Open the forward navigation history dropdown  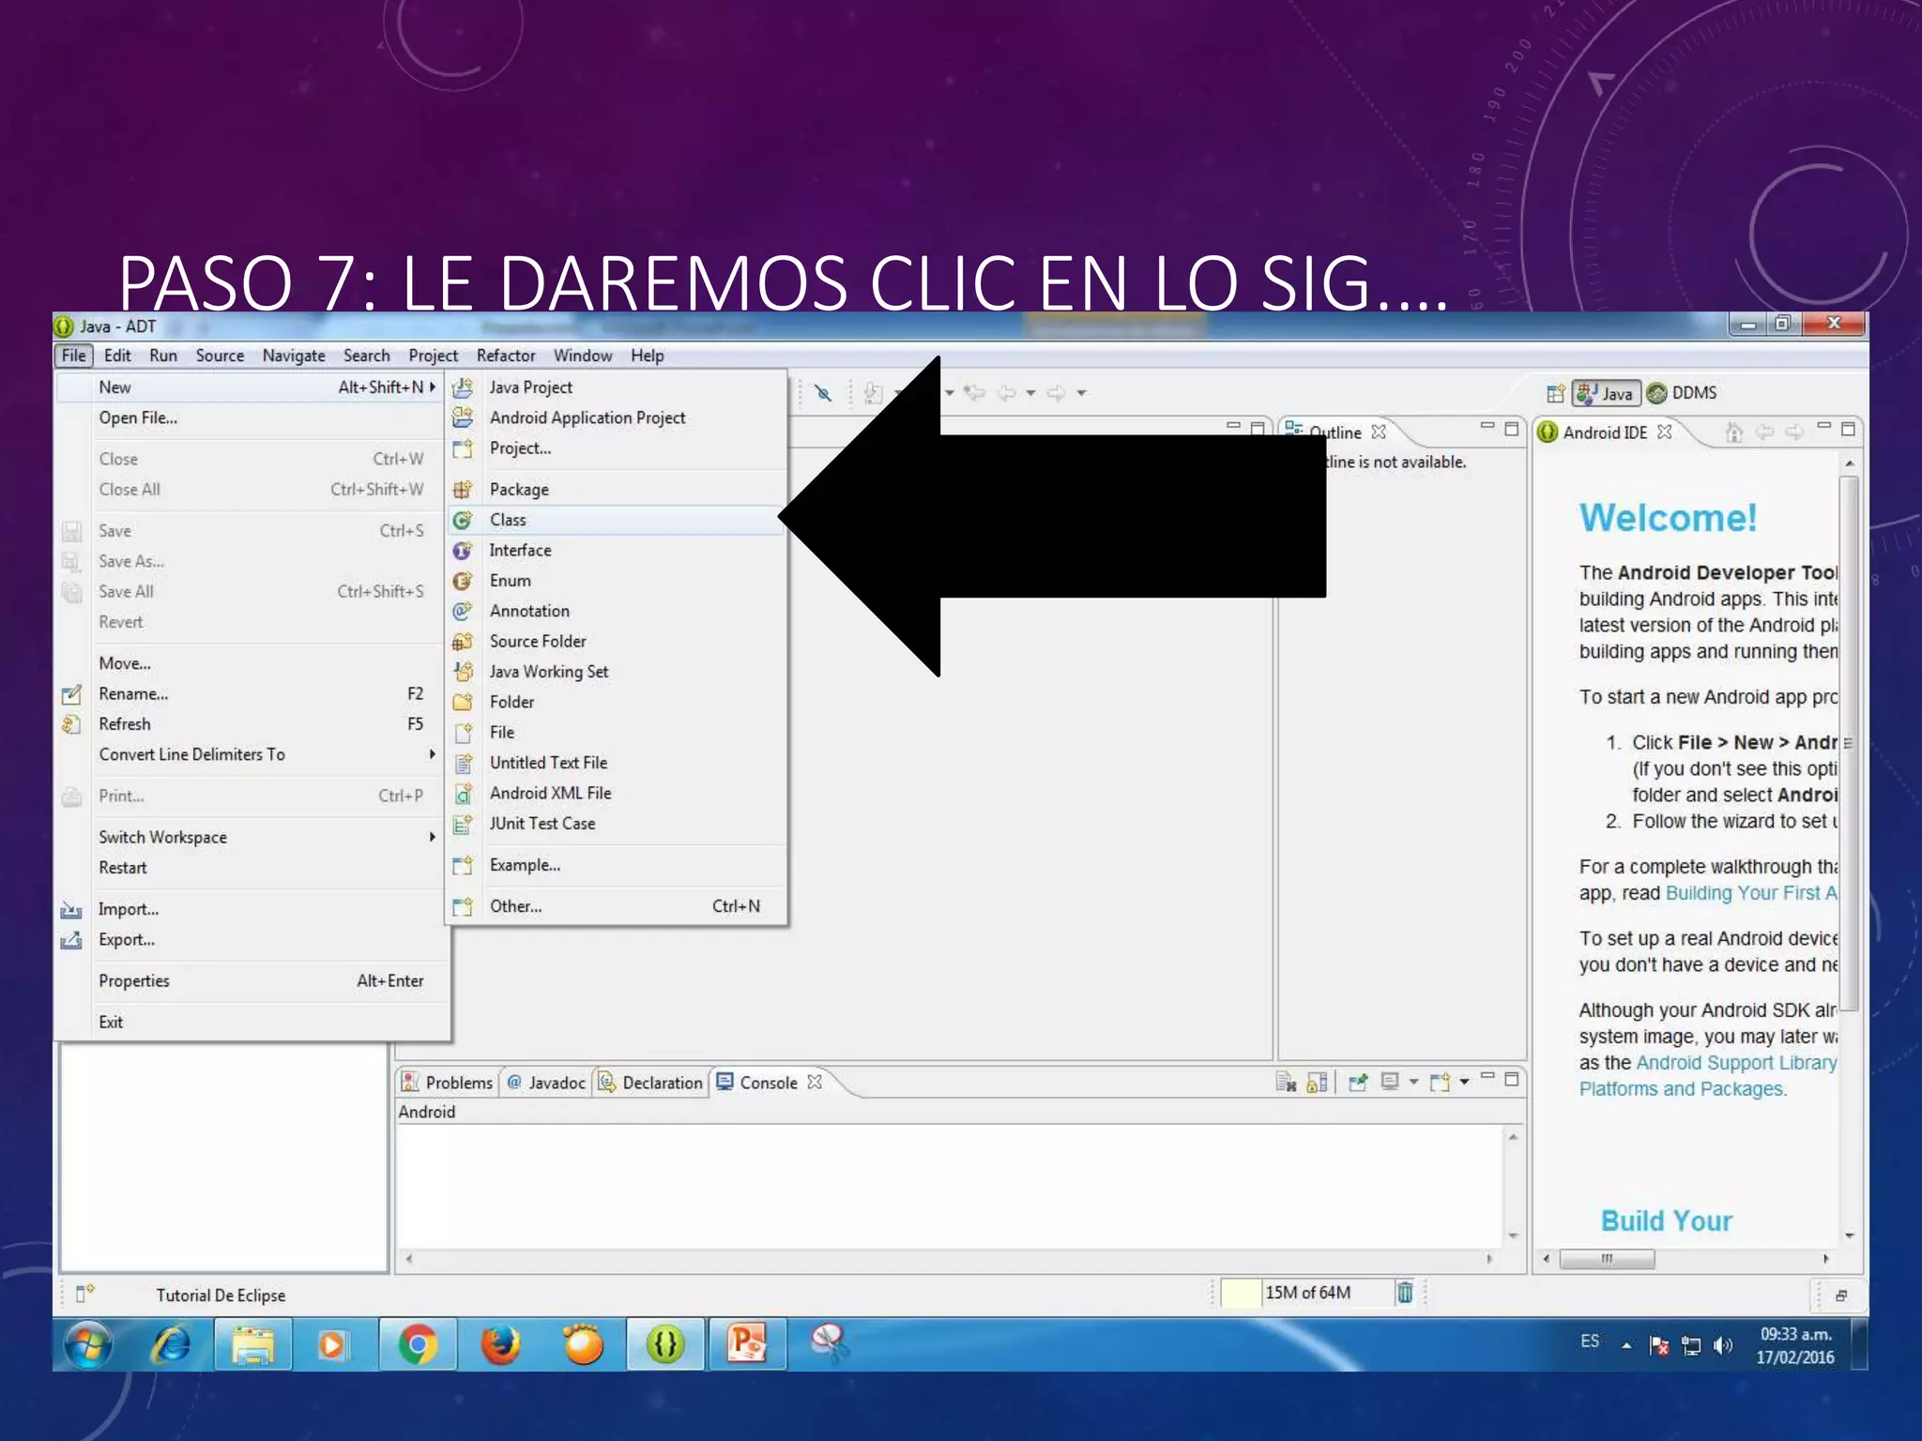tap(1081, 393)
